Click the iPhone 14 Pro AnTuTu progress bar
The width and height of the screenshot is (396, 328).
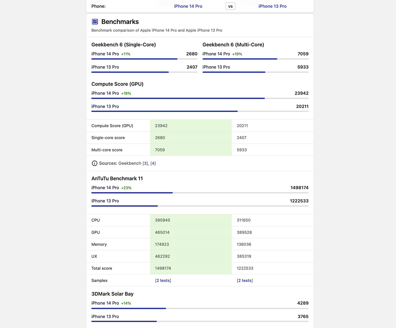pyautogui.click(x=200, y=193)
